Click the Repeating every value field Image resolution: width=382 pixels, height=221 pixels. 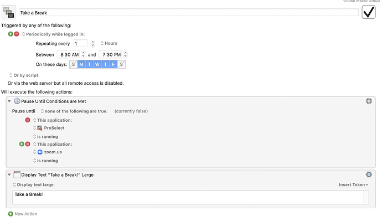coord(80,44)
